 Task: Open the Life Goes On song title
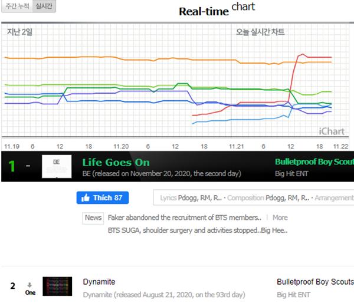116,162
